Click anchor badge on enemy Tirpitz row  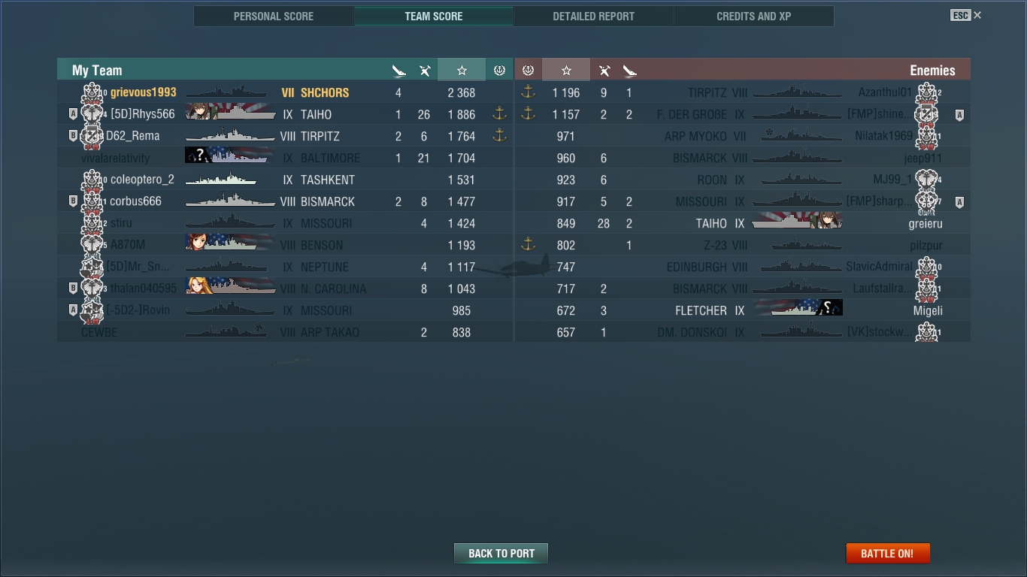click(x=528, y=92)
